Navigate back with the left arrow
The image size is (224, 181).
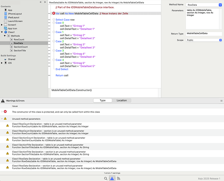click(x=41, y=2)
